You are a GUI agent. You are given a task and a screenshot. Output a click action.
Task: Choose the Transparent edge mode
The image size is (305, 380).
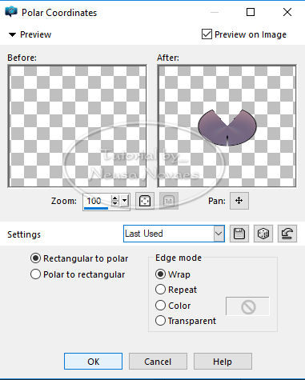point(160,321)
